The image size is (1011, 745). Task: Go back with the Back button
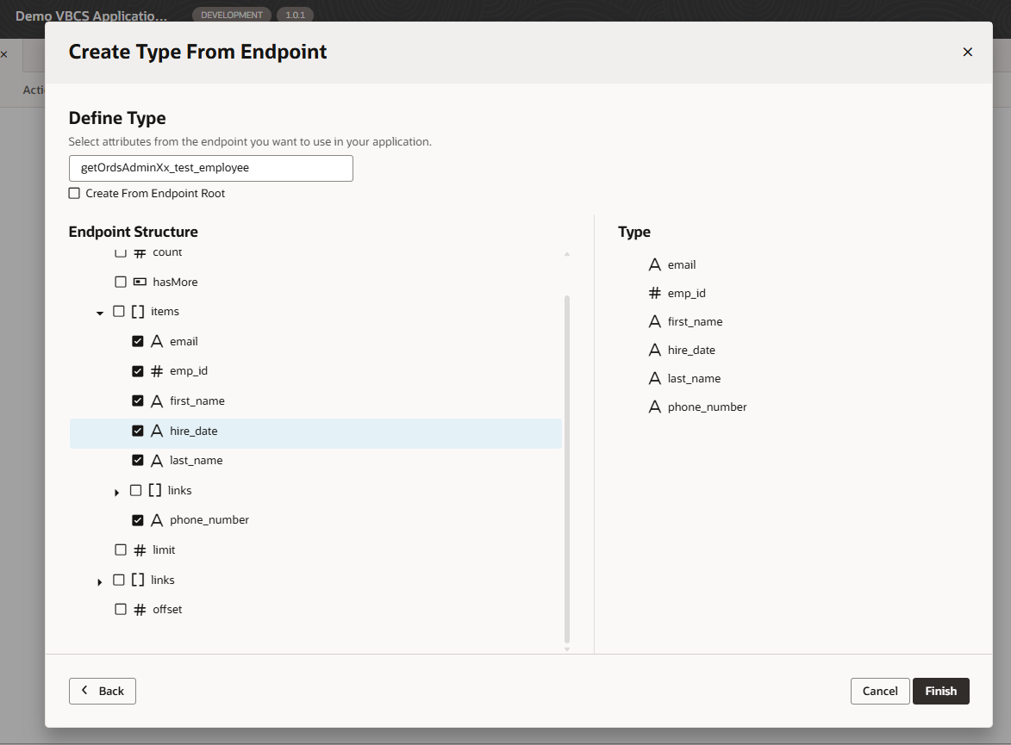point(103,691)
